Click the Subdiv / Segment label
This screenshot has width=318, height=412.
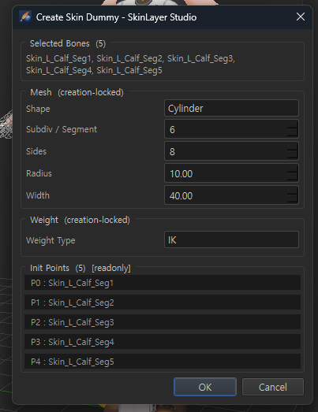[x=62, y=129]
